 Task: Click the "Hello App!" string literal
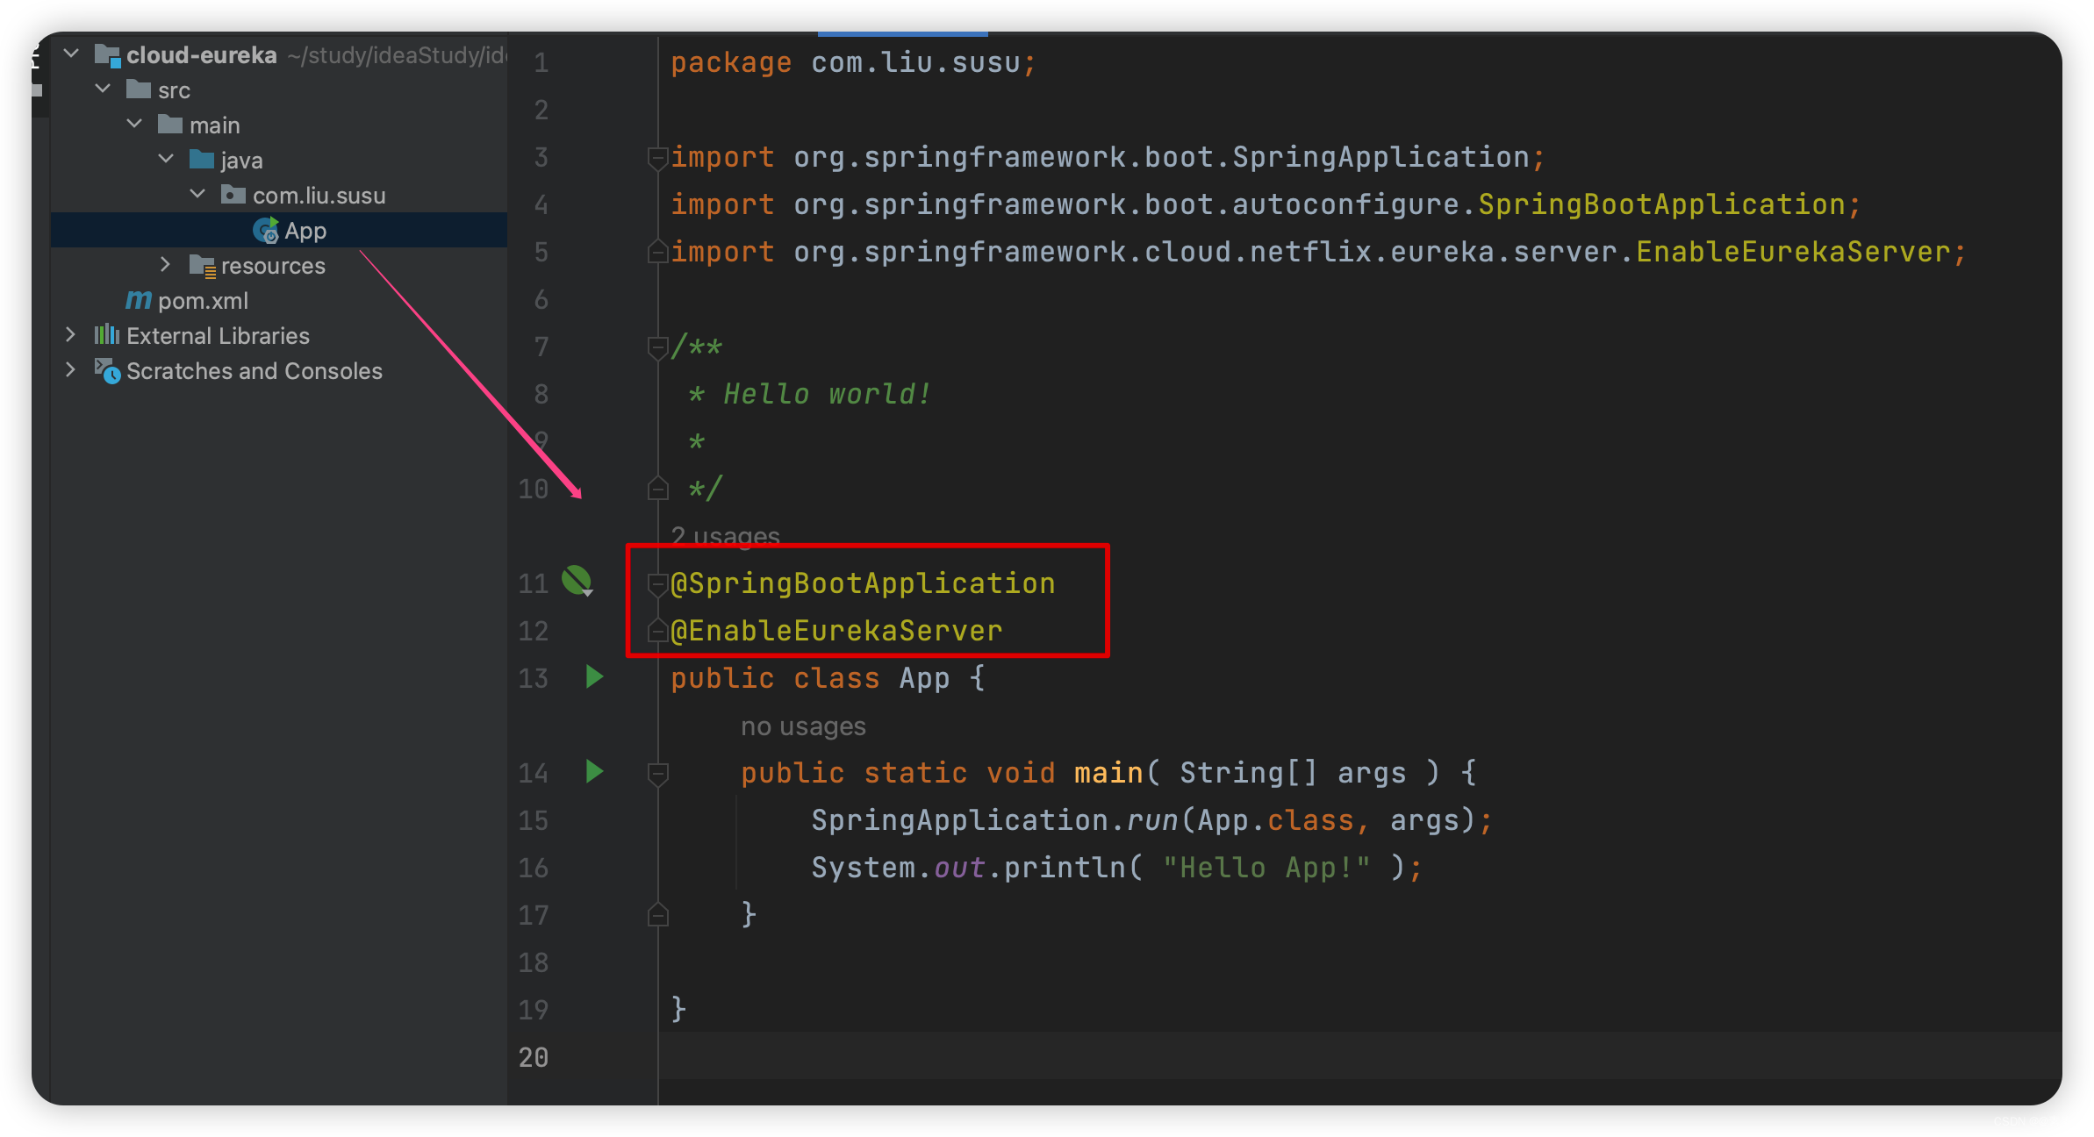pyautogui.click(x=1266, y=868)
